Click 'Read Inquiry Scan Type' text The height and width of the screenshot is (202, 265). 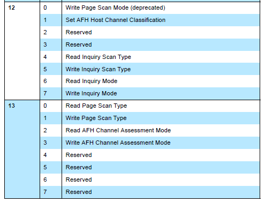pos(99,57)
